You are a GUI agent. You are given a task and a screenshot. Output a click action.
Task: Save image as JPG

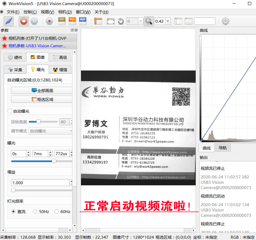coord(62,21)
